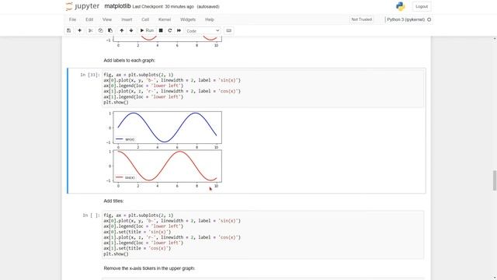The width and height of the screenshot is (497, 280).
Task: Copy selected cells icon
Action: click(100, 30)
